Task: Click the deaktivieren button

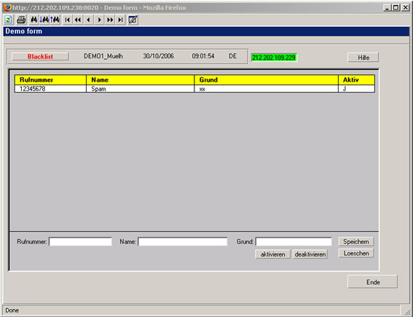Action: click(310, 254)
